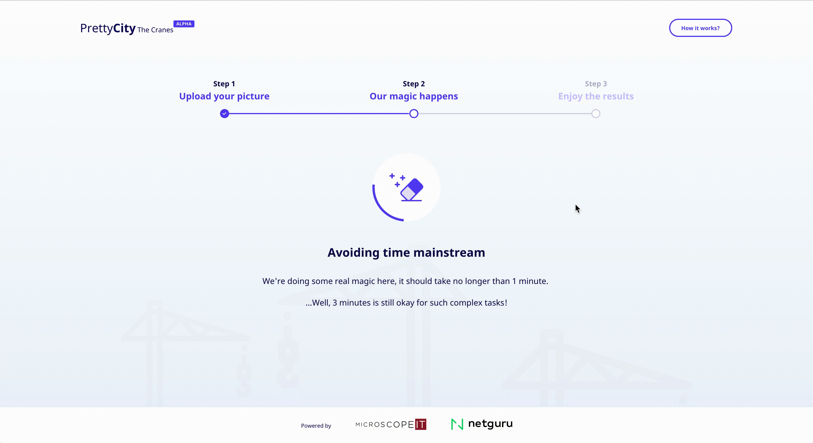This screenshot has height=443, width=813.
Task: Click the Step 1 heading text
Action: point(224,84)
